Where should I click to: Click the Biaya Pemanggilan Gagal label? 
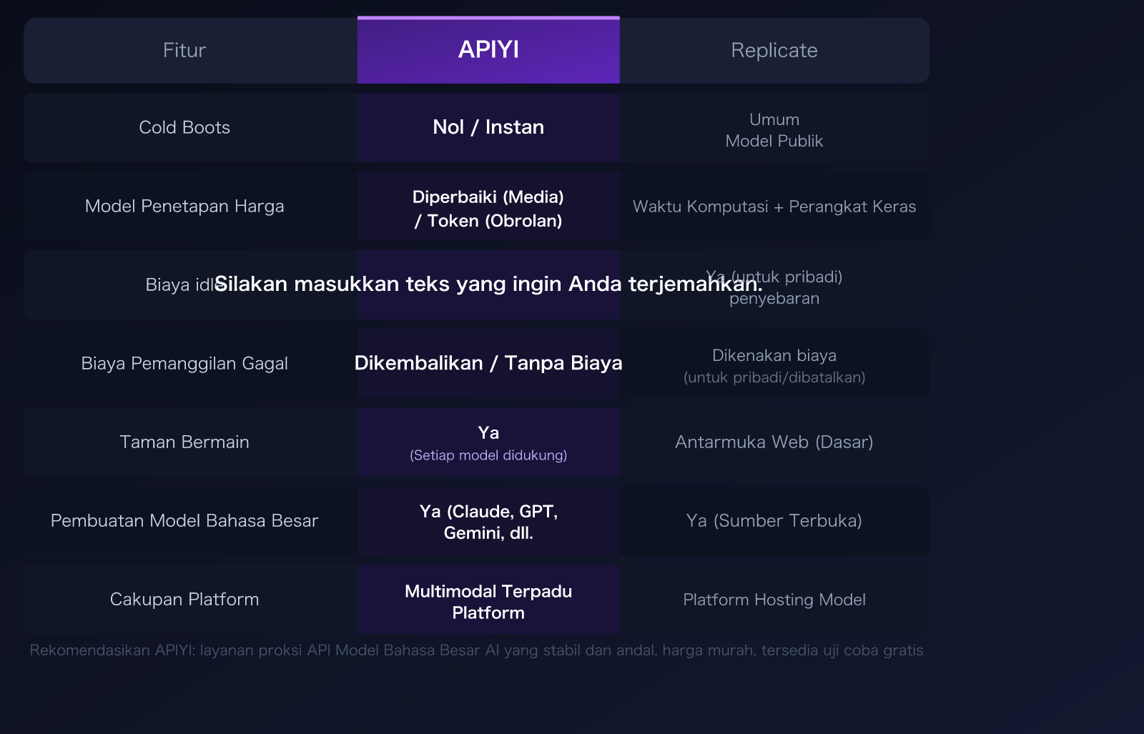(x=184, y=363)
